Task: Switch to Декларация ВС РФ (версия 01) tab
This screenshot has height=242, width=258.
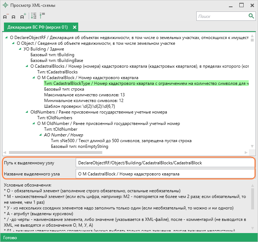Action: pos(37,27)
